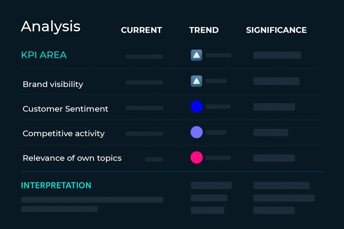
Task: Click the pink circle for Relevance of own topics
Action: 196,157
